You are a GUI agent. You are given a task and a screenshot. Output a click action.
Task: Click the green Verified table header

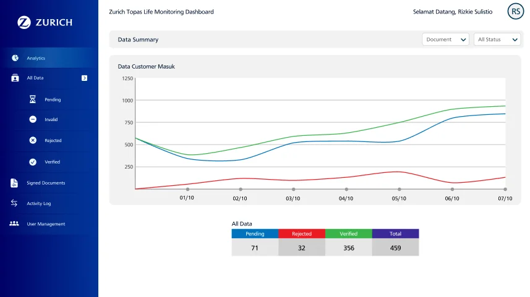pos(348,233)
